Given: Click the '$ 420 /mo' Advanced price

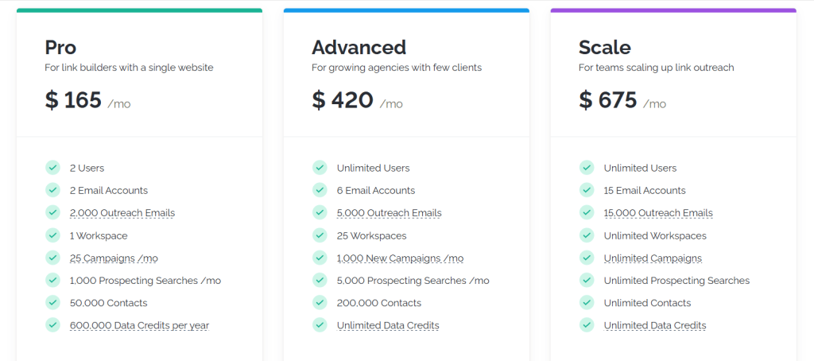Looking at the screenshot, I should [357, 100].
